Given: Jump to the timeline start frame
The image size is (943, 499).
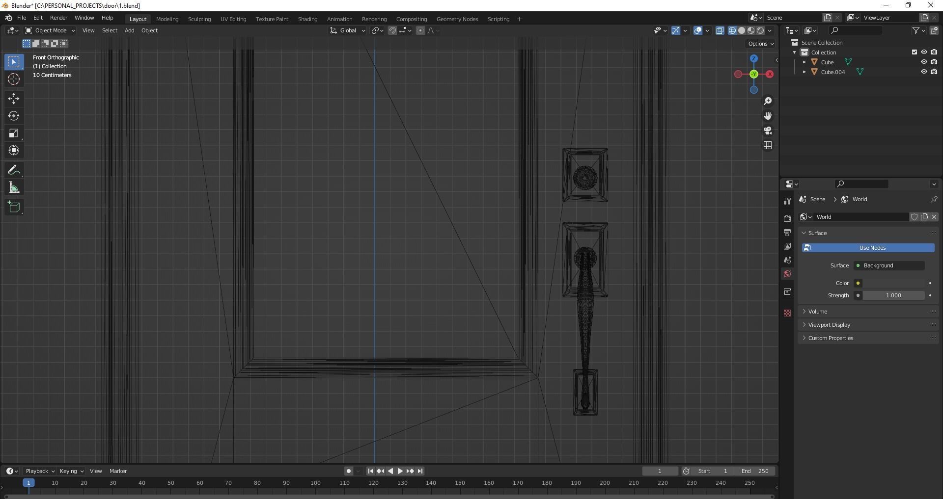Looking at the screenshot, I should click(370, 471).
